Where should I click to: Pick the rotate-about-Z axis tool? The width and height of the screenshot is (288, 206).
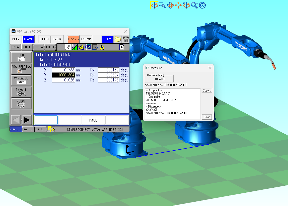tap(186, 5)
